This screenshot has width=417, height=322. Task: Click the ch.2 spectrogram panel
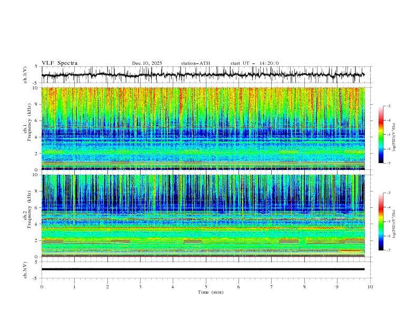[203, 216]
